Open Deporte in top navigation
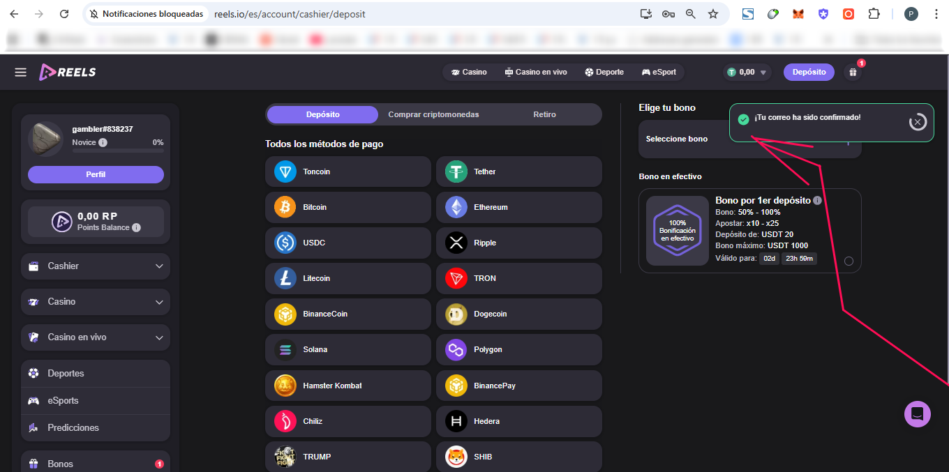This screenshot has height=472, width=949. click(604, 72)
